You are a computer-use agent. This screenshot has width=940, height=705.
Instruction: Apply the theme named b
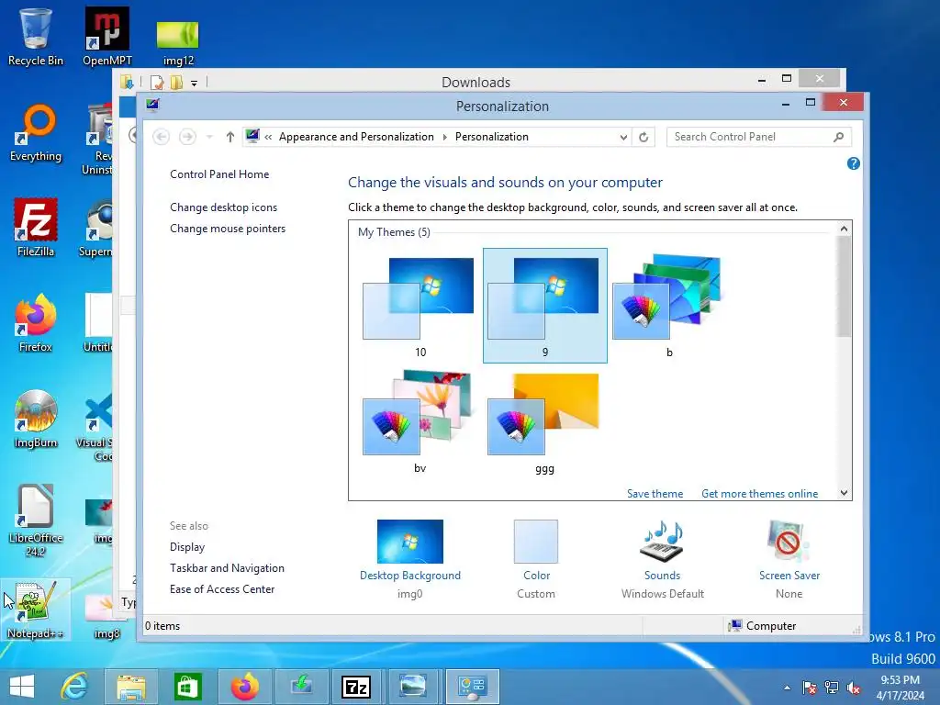point(669,306)
